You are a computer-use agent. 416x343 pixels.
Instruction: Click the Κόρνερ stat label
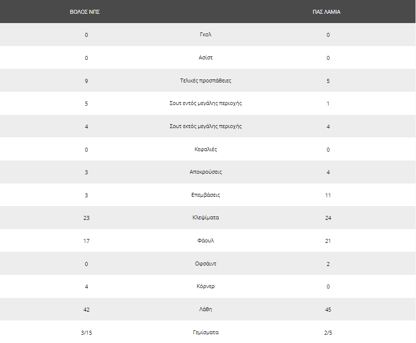[206, 287]
